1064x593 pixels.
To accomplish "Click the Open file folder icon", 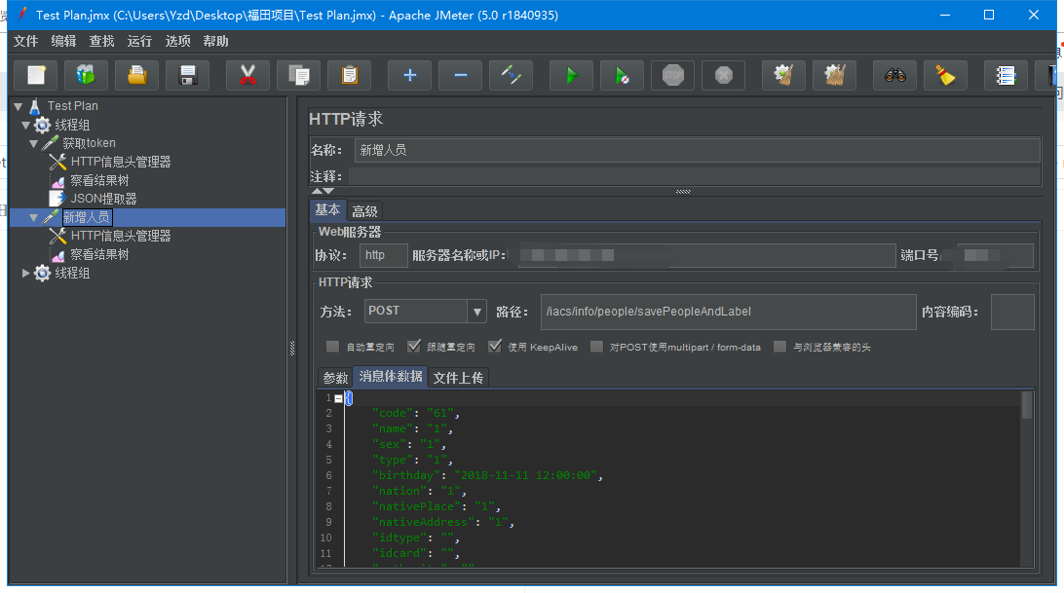I will tap(137, 75).
